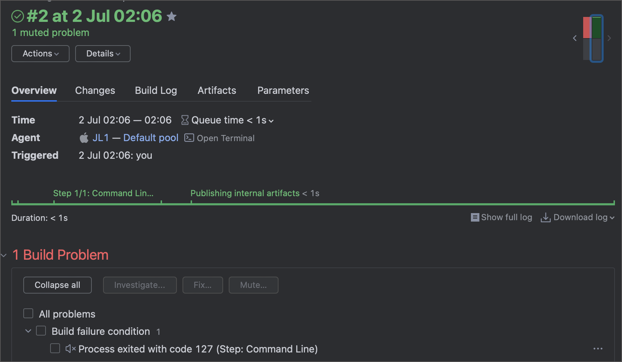Expand the Queue time details chevron
Image resolution: width=622 pixels, height=362 pixels.
271,121
